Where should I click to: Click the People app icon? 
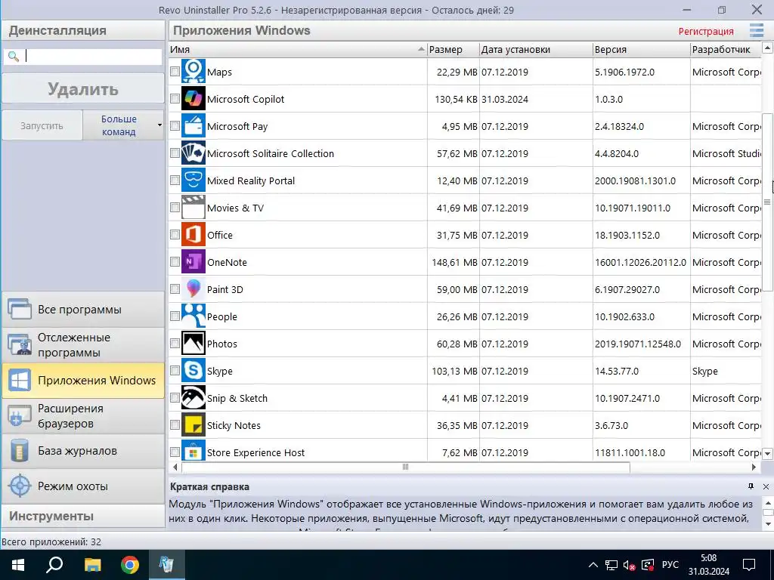pos(193,316)
